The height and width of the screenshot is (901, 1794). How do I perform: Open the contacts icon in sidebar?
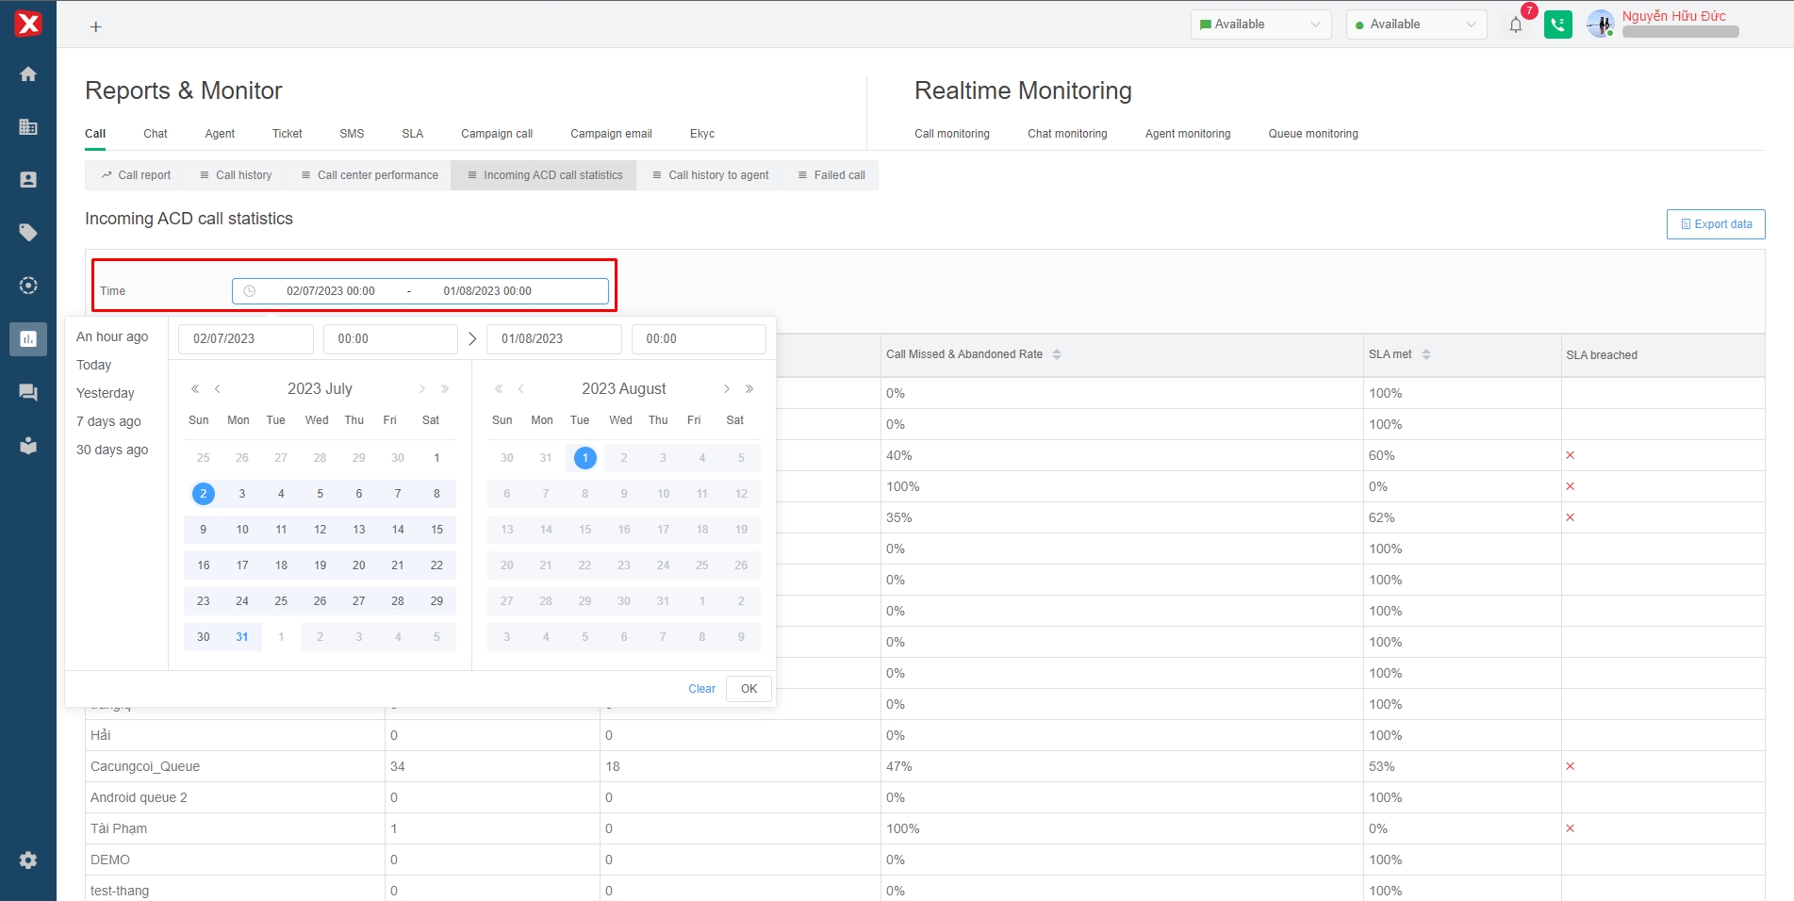[x=28, y=180]
